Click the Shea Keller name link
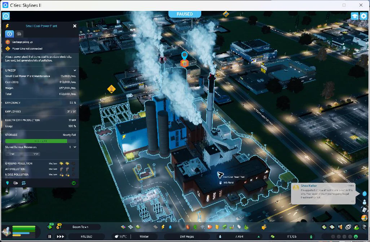The width and height of the screenshot is (370, 242). pyautogui.click(x=309, y=186)
